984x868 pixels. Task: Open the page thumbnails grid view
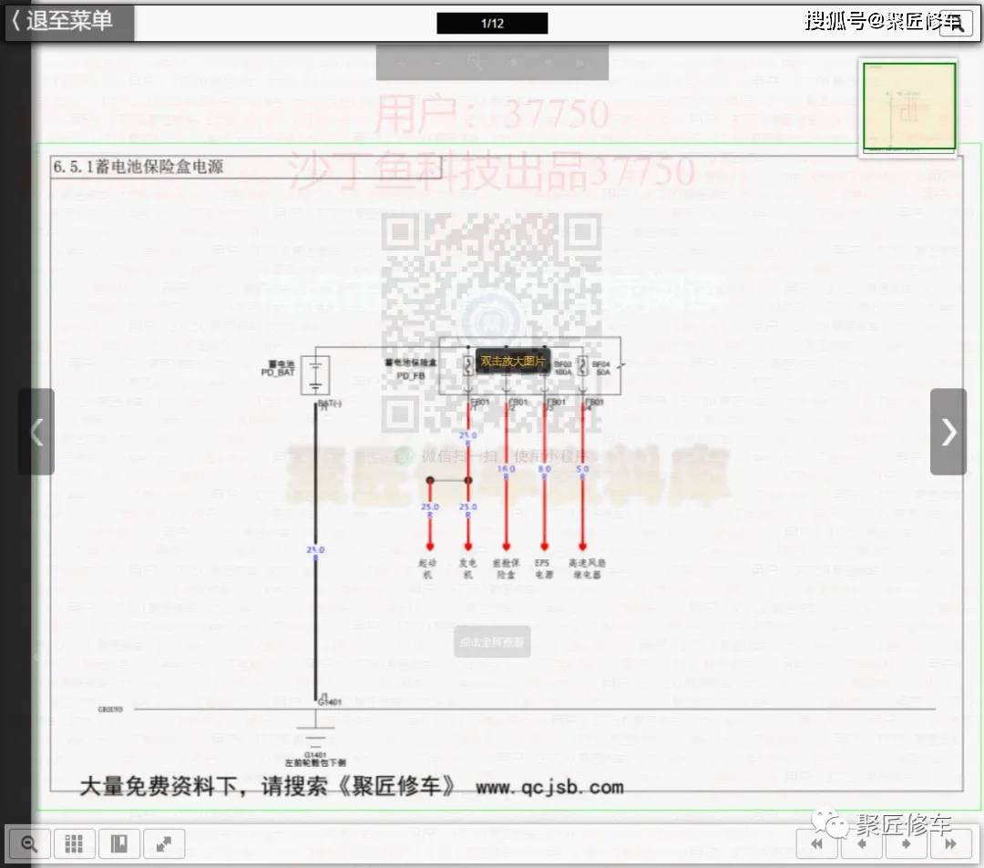point(74,843)
